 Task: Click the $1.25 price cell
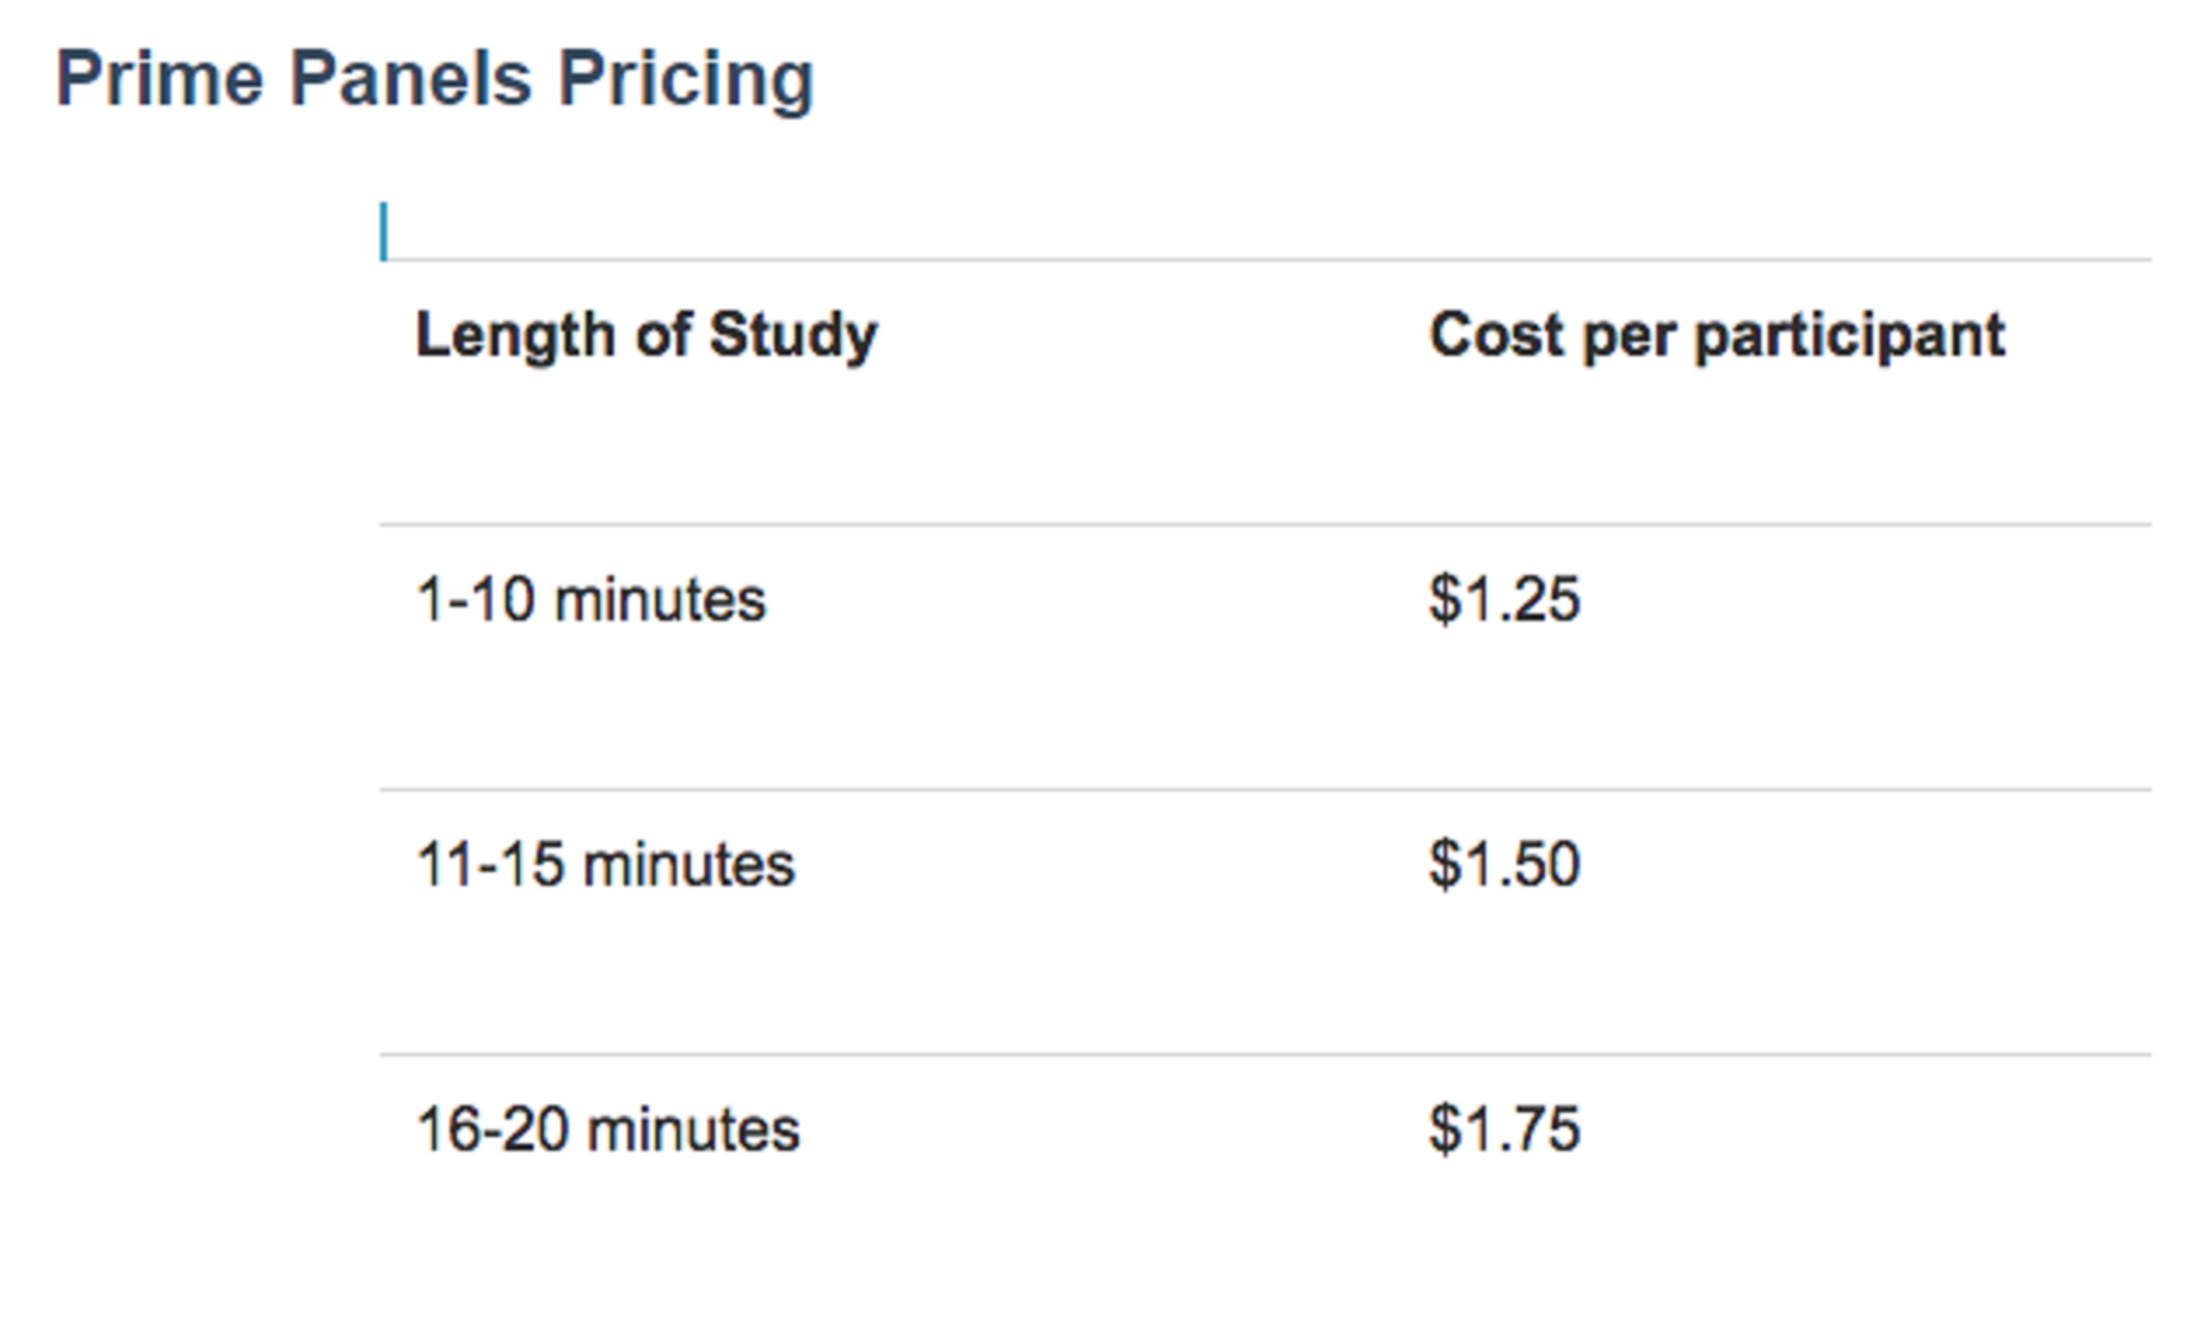(1505, 600)
